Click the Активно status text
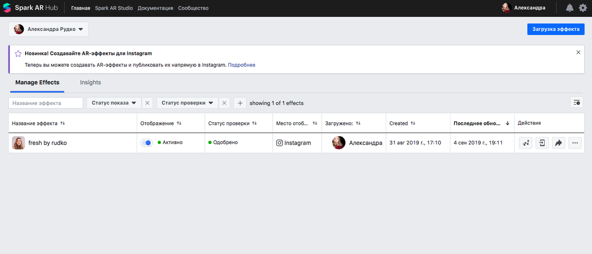The height and width of the screenshot is (254, 592). tap(172, 143)
